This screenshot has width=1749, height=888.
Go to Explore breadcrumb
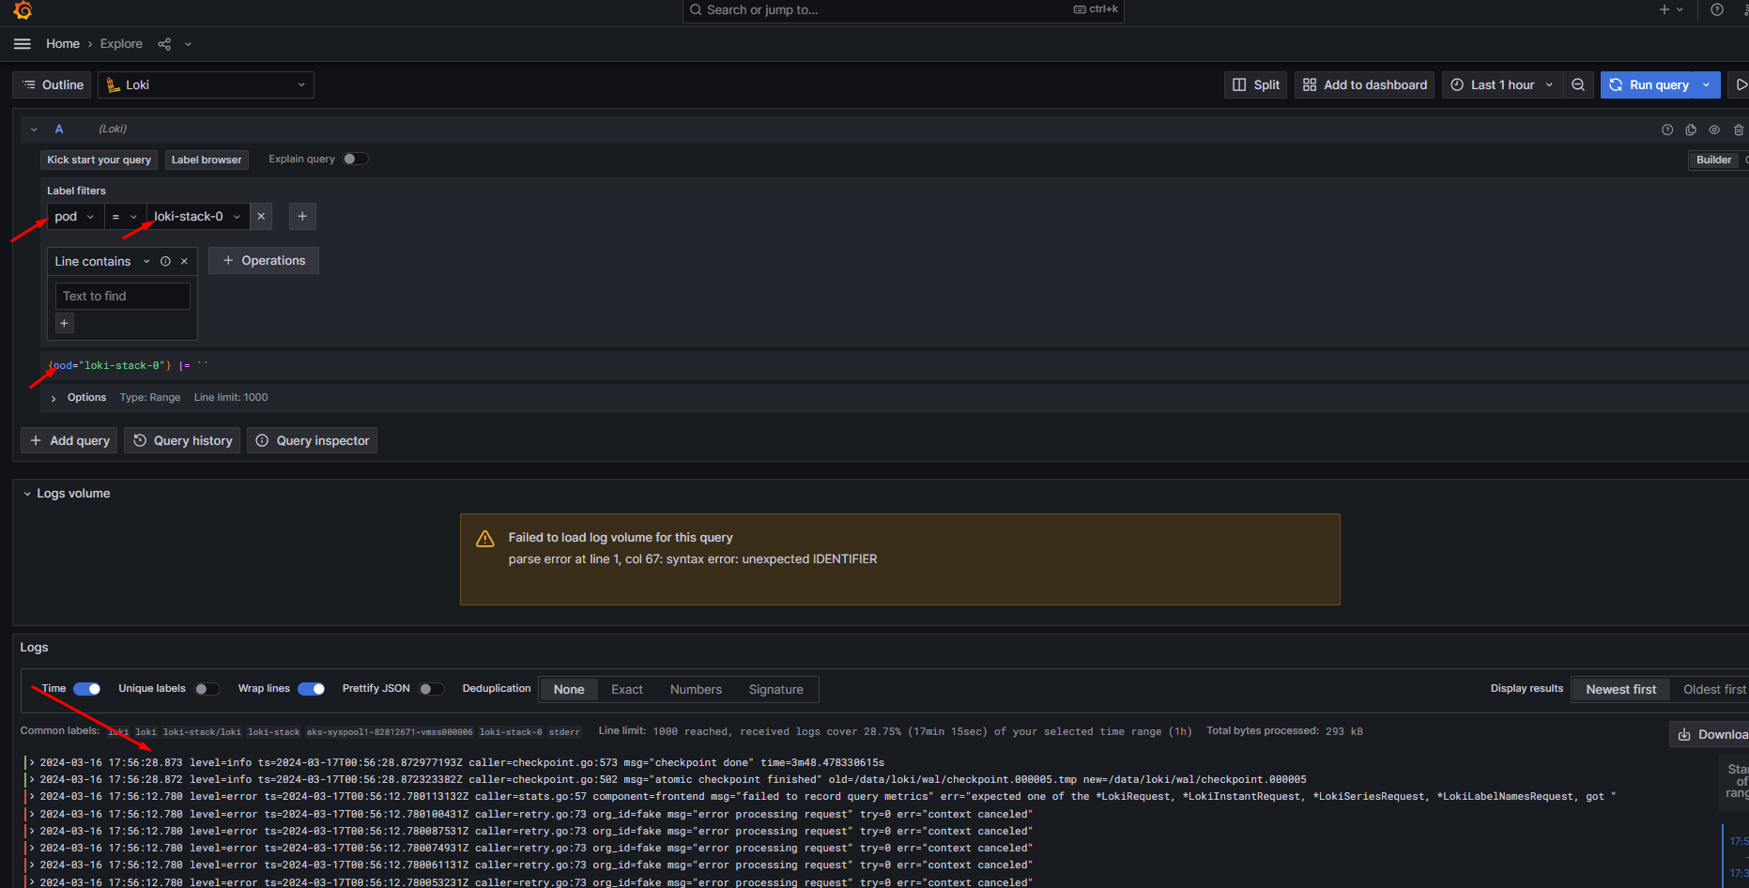click(x=121, y=44)
